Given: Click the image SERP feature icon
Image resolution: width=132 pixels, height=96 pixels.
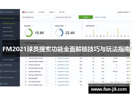Looking at the screenshot, I should coord(93,36).
